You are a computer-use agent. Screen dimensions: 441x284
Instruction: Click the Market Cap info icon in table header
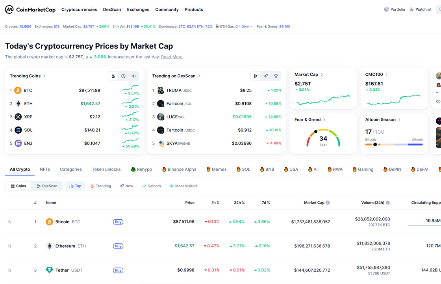pyautogui.click(x=328, y=203)
